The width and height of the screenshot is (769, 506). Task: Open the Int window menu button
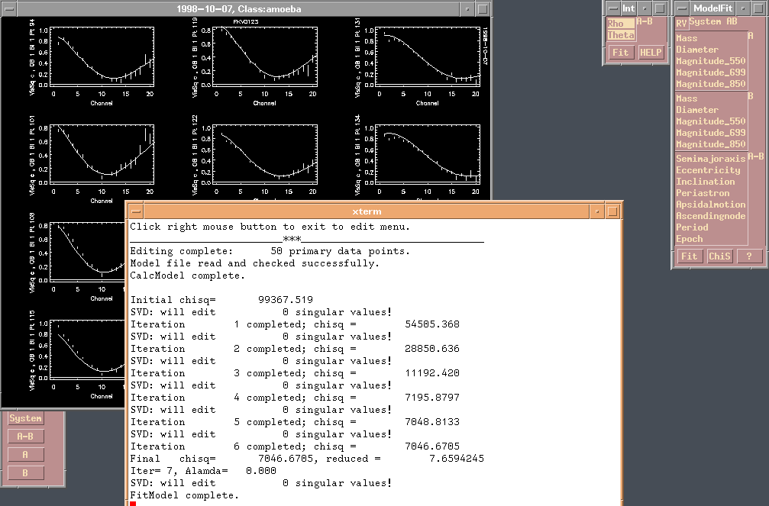(612, 8)
